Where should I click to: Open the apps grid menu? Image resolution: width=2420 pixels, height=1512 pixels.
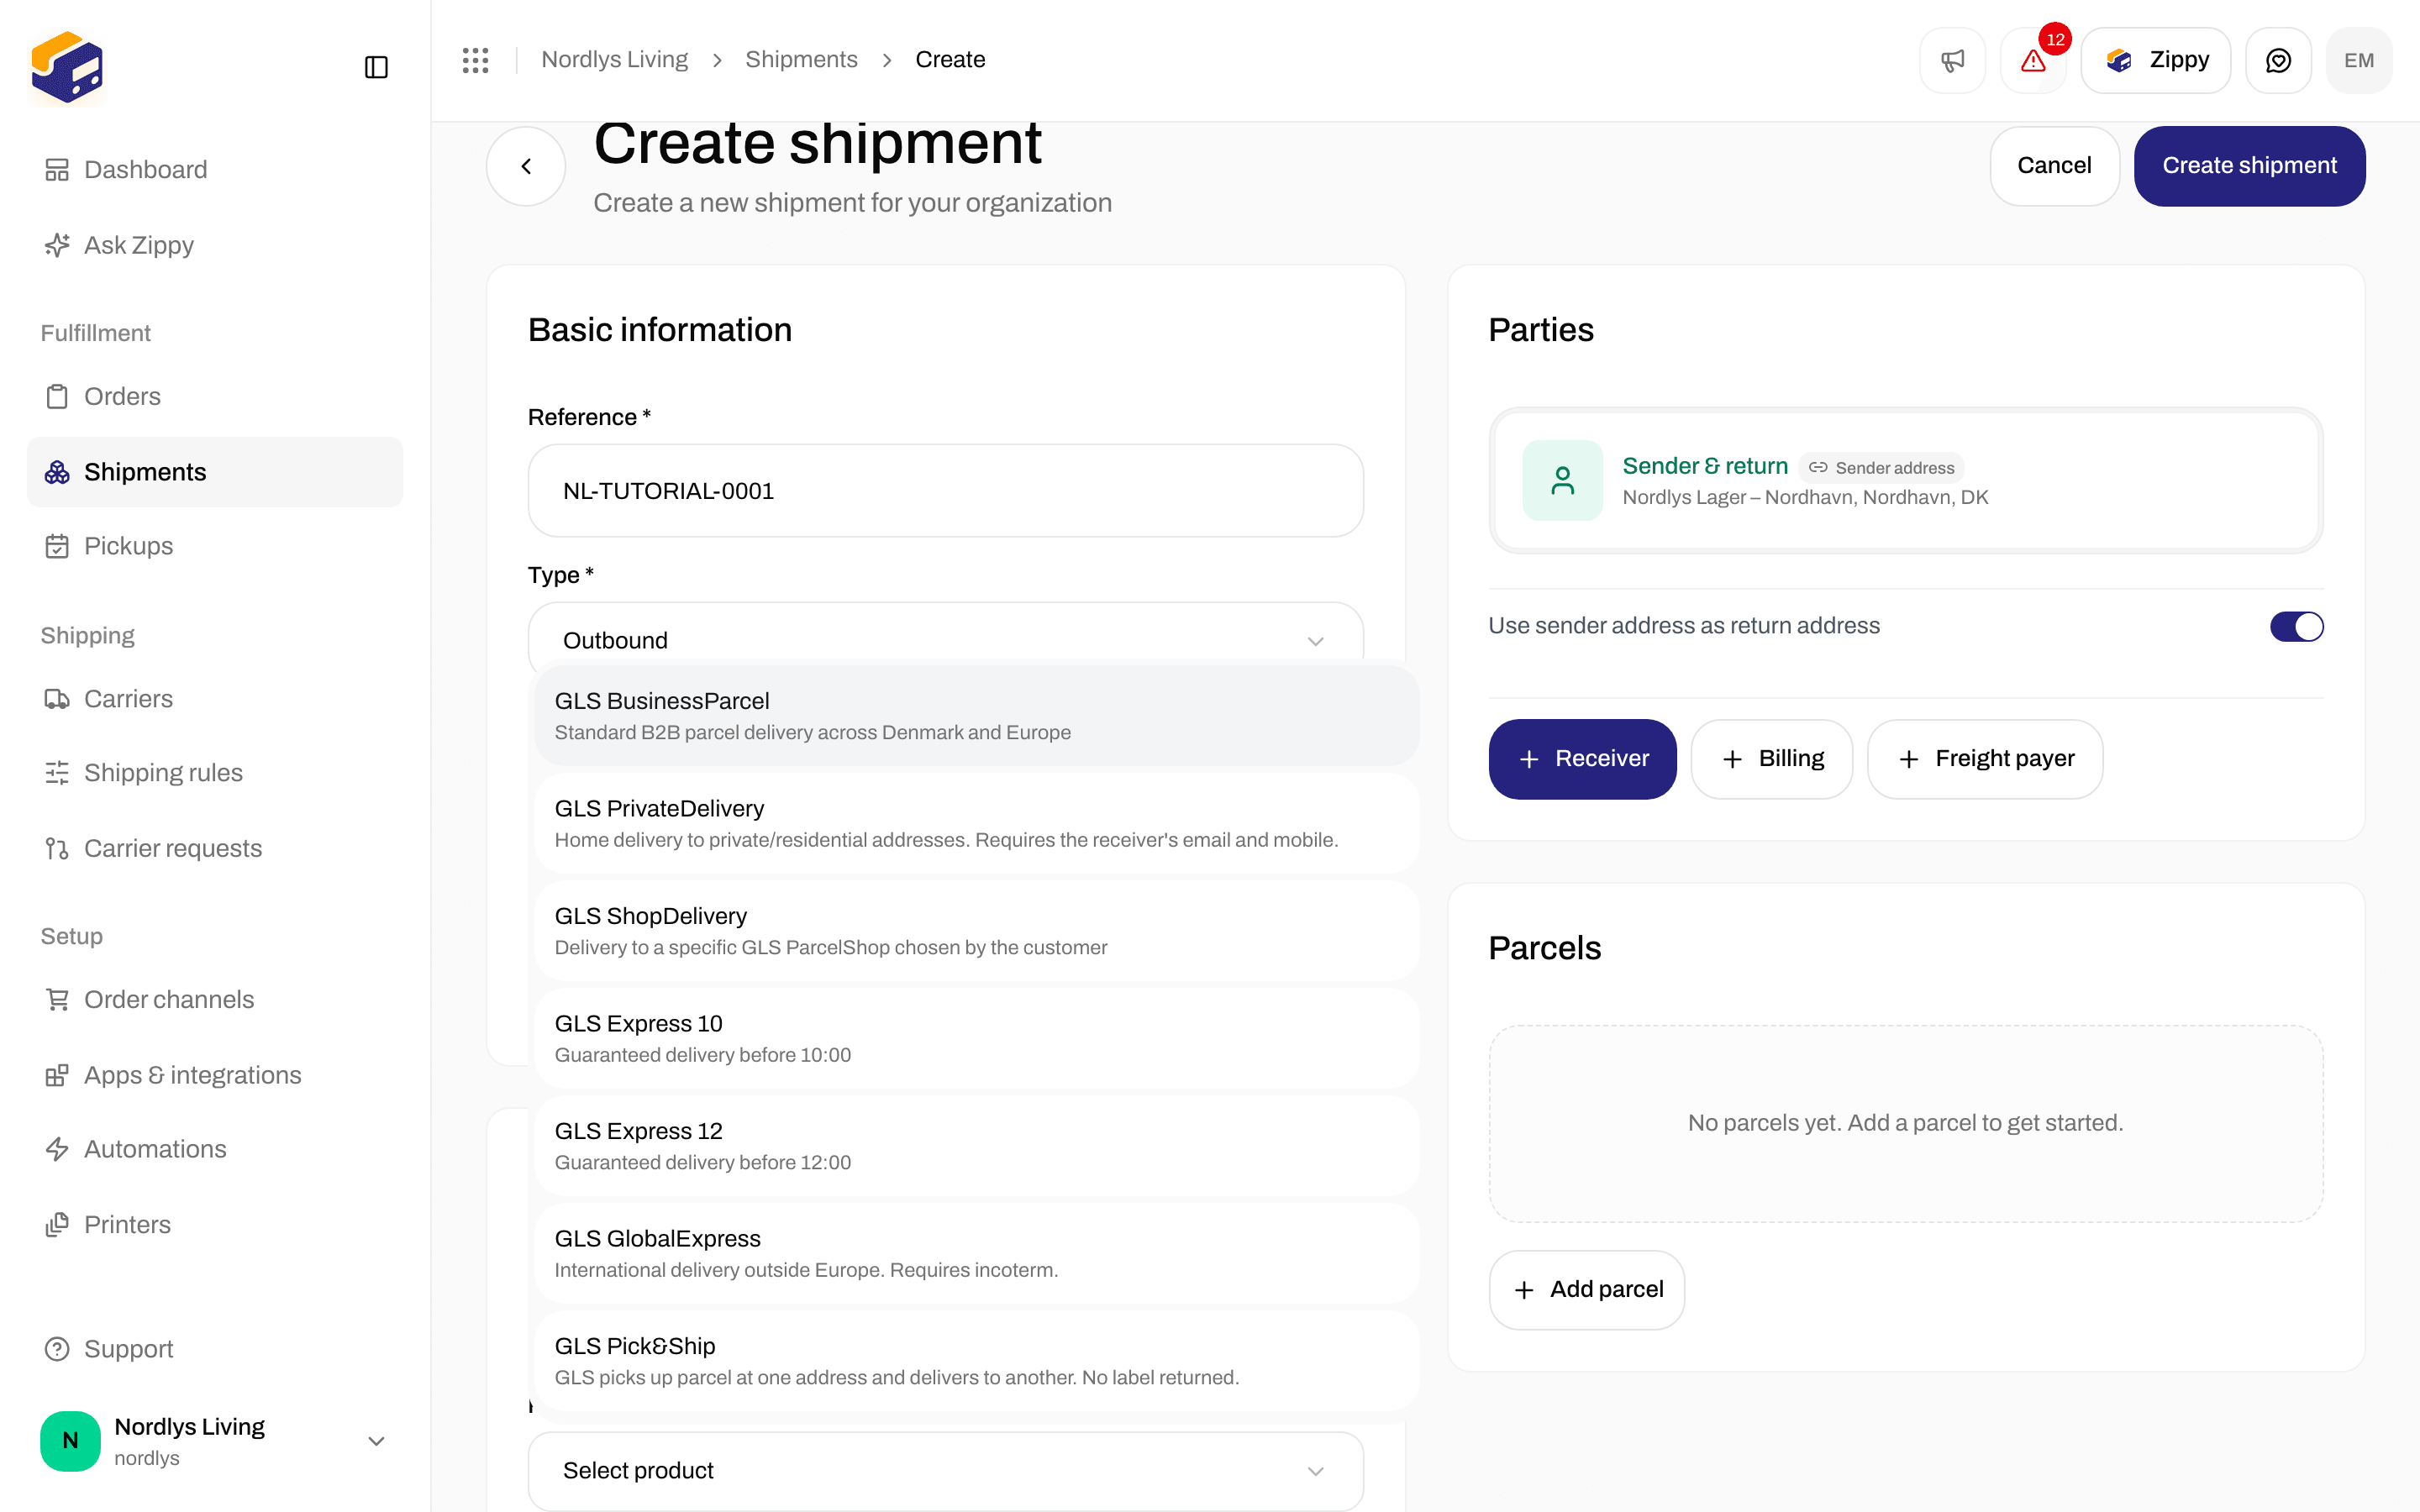tap(476, 60)
